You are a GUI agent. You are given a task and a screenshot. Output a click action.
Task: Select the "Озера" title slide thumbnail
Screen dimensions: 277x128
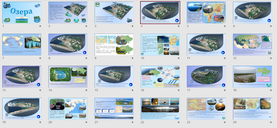click(x=22, y=13)
